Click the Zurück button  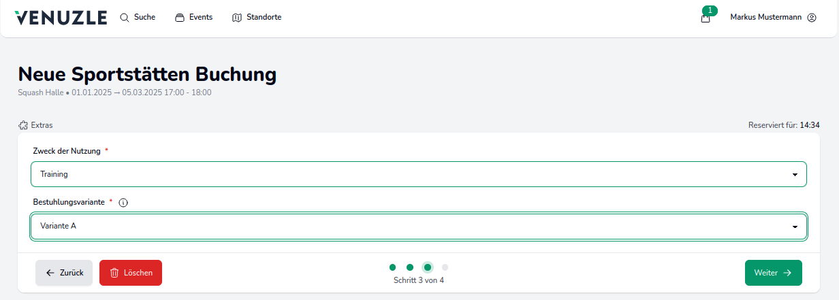point(64,273)
